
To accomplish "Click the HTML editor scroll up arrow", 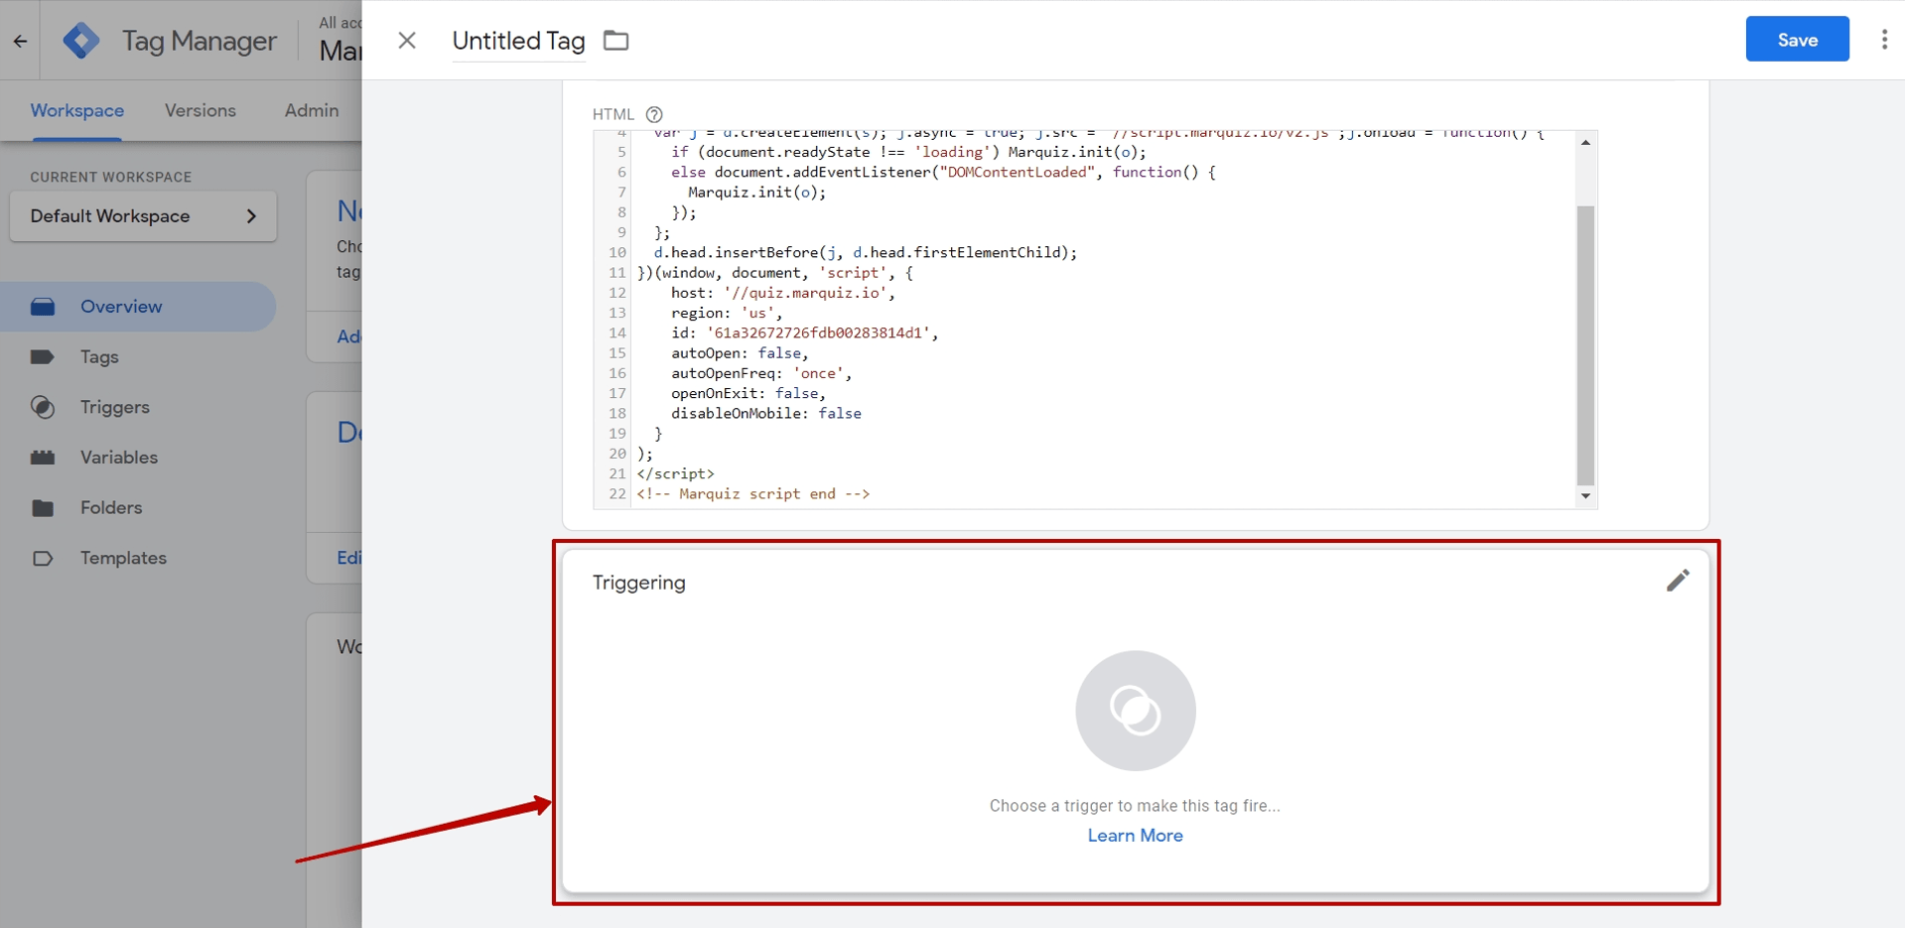I will (1585, 143).
